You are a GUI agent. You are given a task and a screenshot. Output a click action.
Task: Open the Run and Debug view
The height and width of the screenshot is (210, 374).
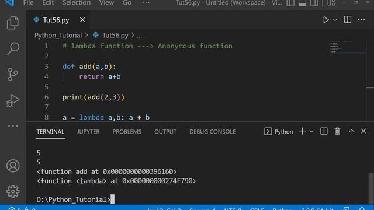(x=13, y=100)
